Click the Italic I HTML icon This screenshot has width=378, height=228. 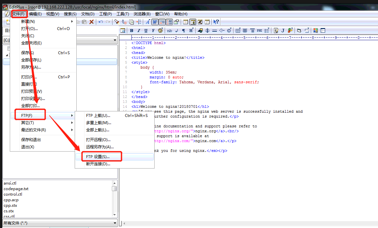pos(139,30)
